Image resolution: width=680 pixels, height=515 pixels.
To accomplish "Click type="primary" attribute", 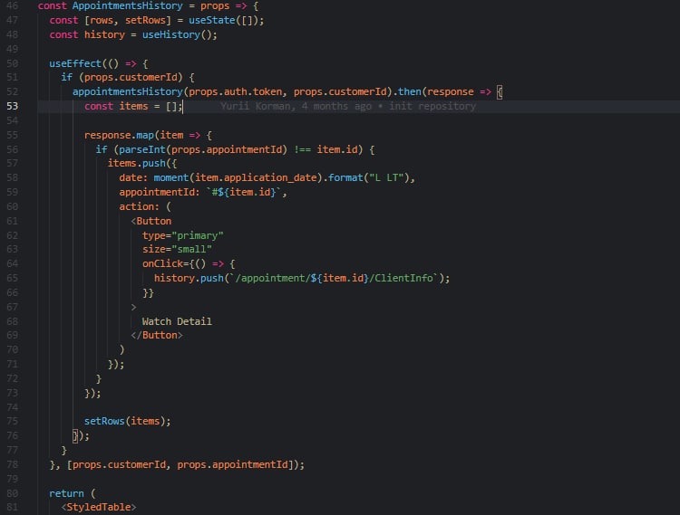I will pos(182,235).
